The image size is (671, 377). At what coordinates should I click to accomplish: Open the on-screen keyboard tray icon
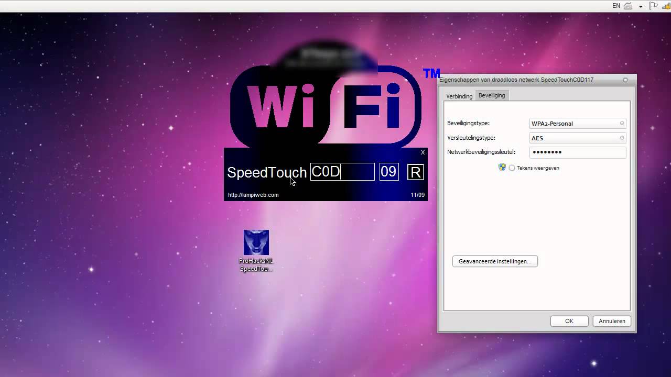628,6
